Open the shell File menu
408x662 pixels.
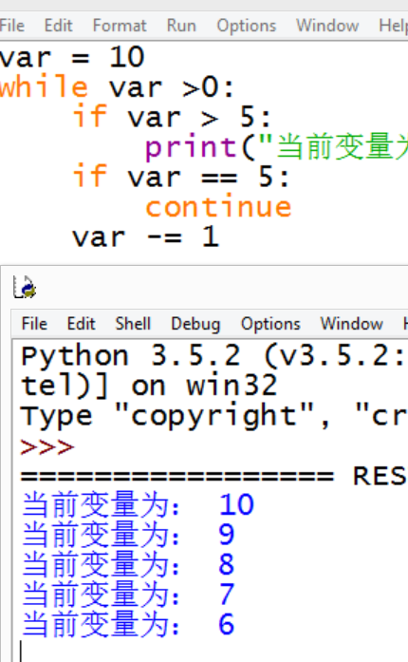[34, 324]
